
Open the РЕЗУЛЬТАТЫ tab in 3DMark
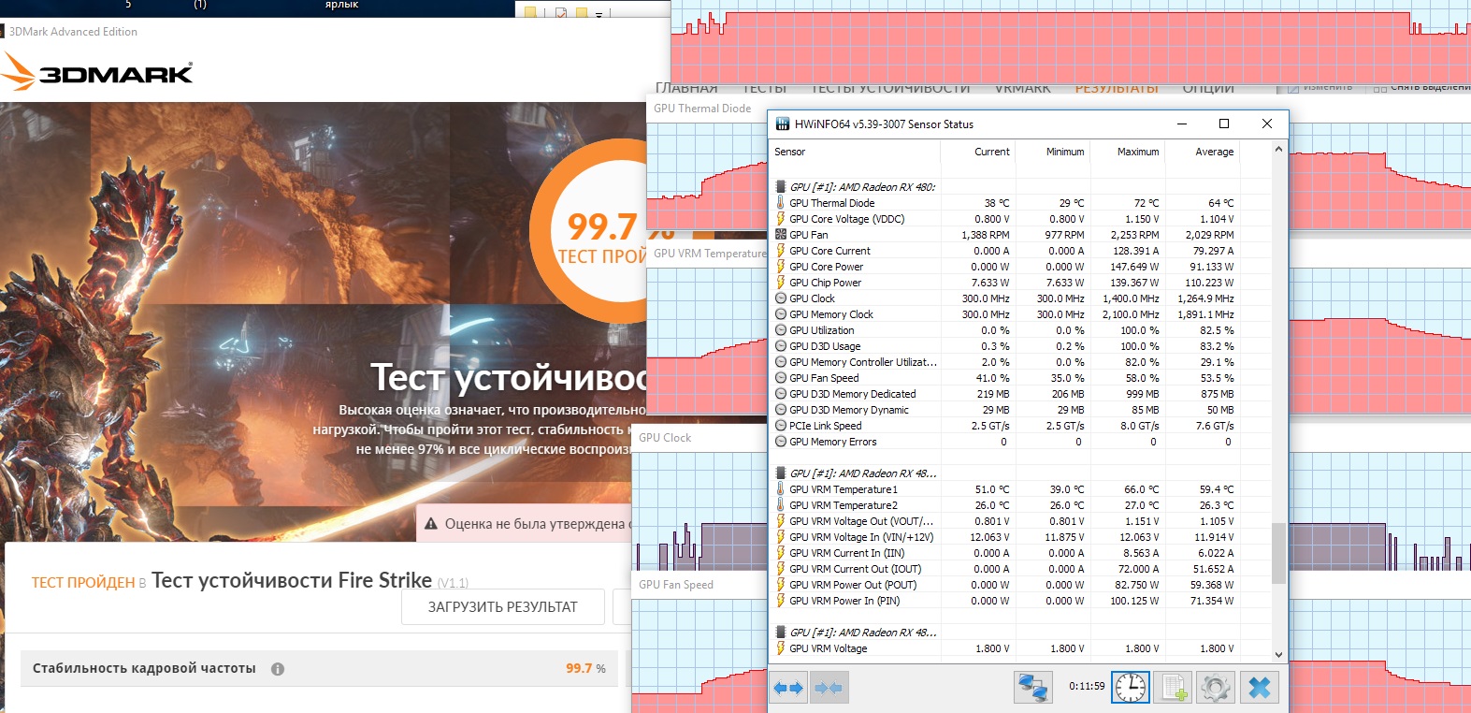pos(1117,88)
